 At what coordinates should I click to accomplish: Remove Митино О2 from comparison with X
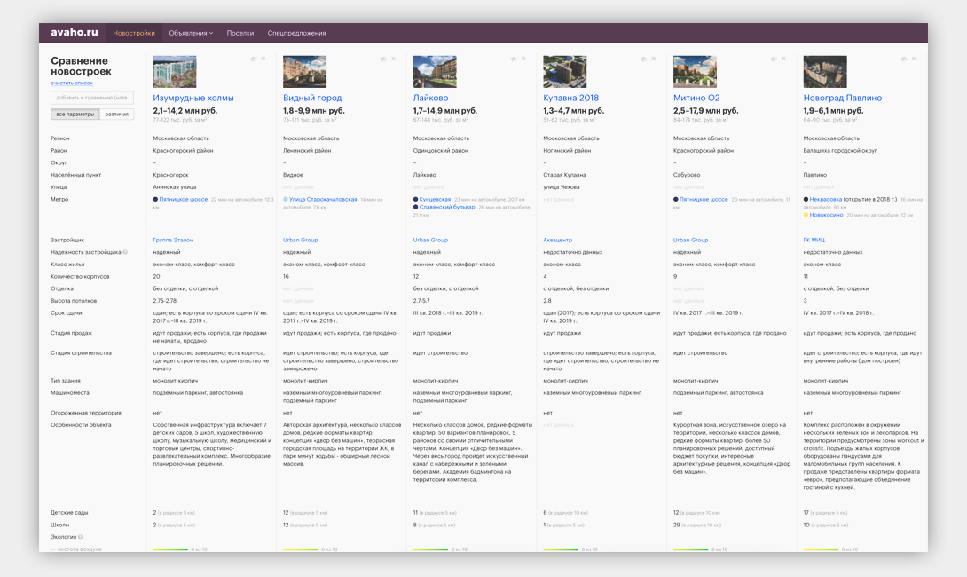pyautogui.click(x=784, y=59)
